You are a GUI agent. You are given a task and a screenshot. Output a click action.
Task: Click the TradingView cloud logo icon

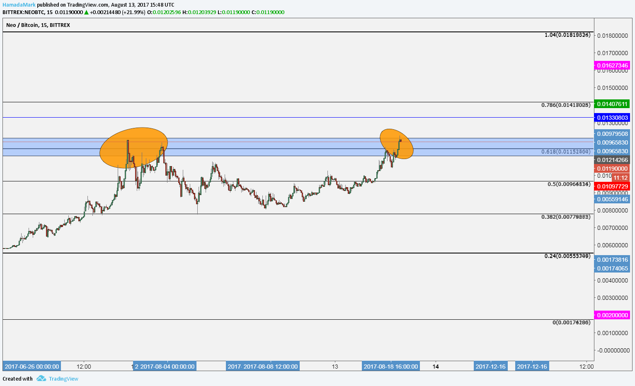click(x=41, y=378)
